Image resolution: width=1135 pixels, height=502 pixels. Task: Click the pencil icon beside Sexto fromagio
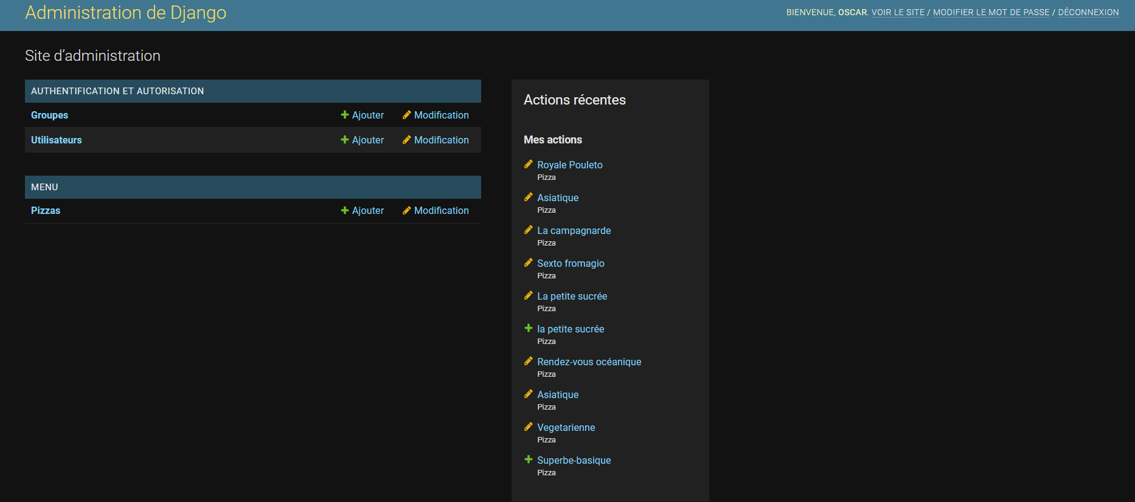529,263
